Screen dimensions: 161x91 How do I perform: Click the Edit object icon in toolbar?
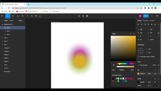(79, 16)
